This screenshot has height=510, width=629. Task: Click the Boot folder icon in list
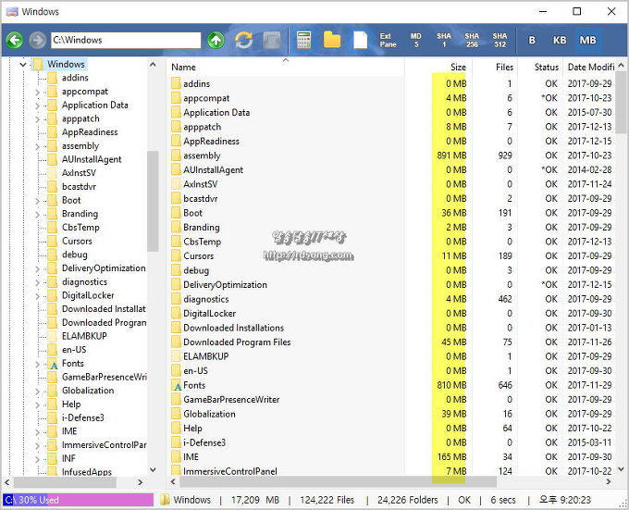coord(176,213)
